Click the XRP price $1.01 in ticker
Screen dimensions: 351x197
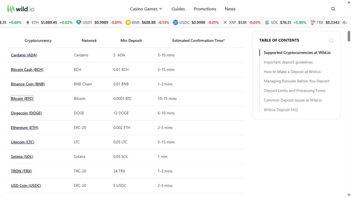242,22
